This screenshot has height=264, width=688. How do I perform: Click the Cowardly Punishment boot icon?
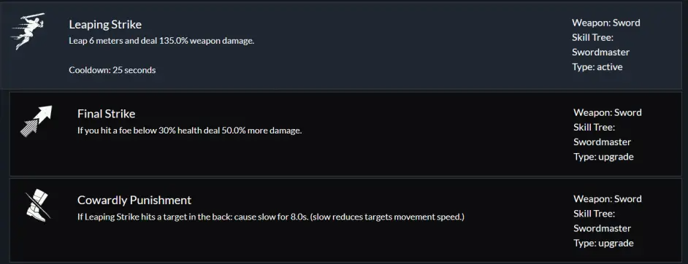(x=38, y=206)
